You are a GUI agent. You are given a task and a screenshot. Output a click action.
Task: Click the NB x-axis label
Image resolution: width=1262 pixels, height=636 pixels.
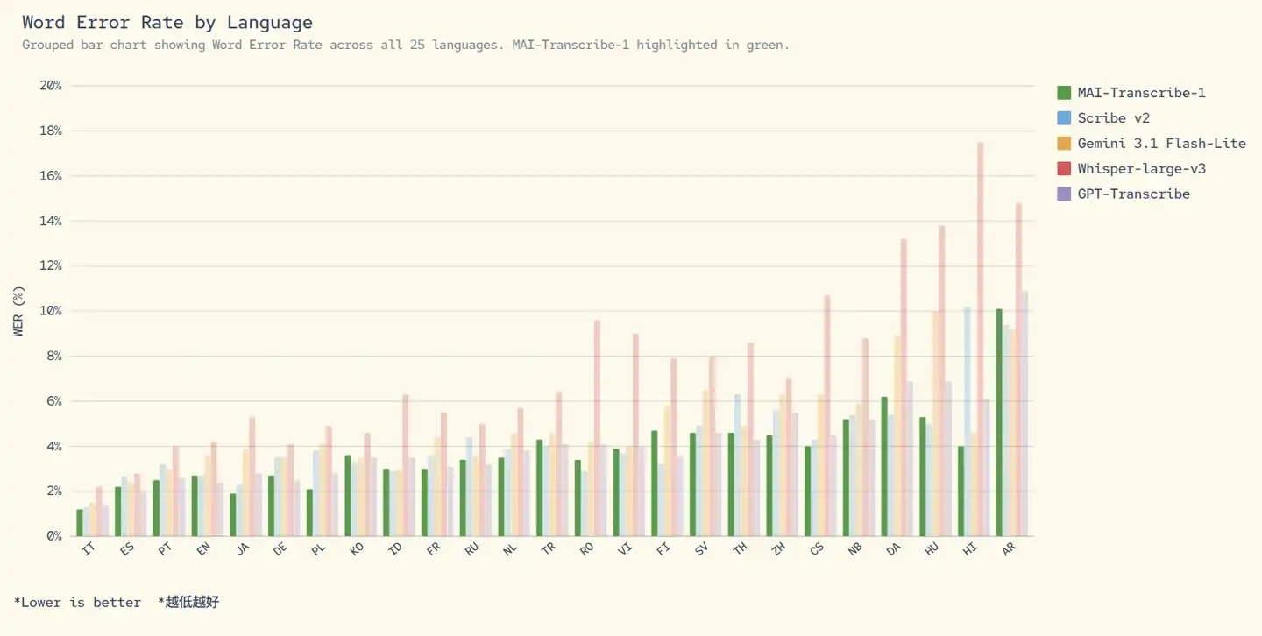pyautogui.click(x=854, y=549)
